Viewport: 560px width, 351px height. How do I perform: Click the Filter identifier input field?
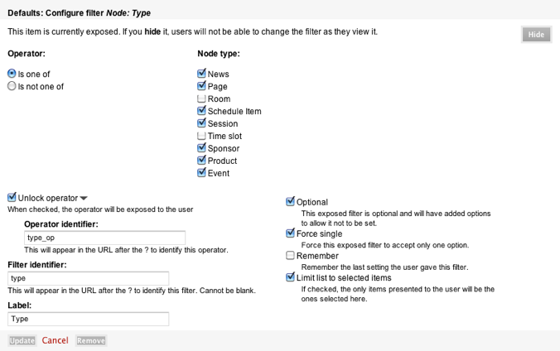point(88,278)
